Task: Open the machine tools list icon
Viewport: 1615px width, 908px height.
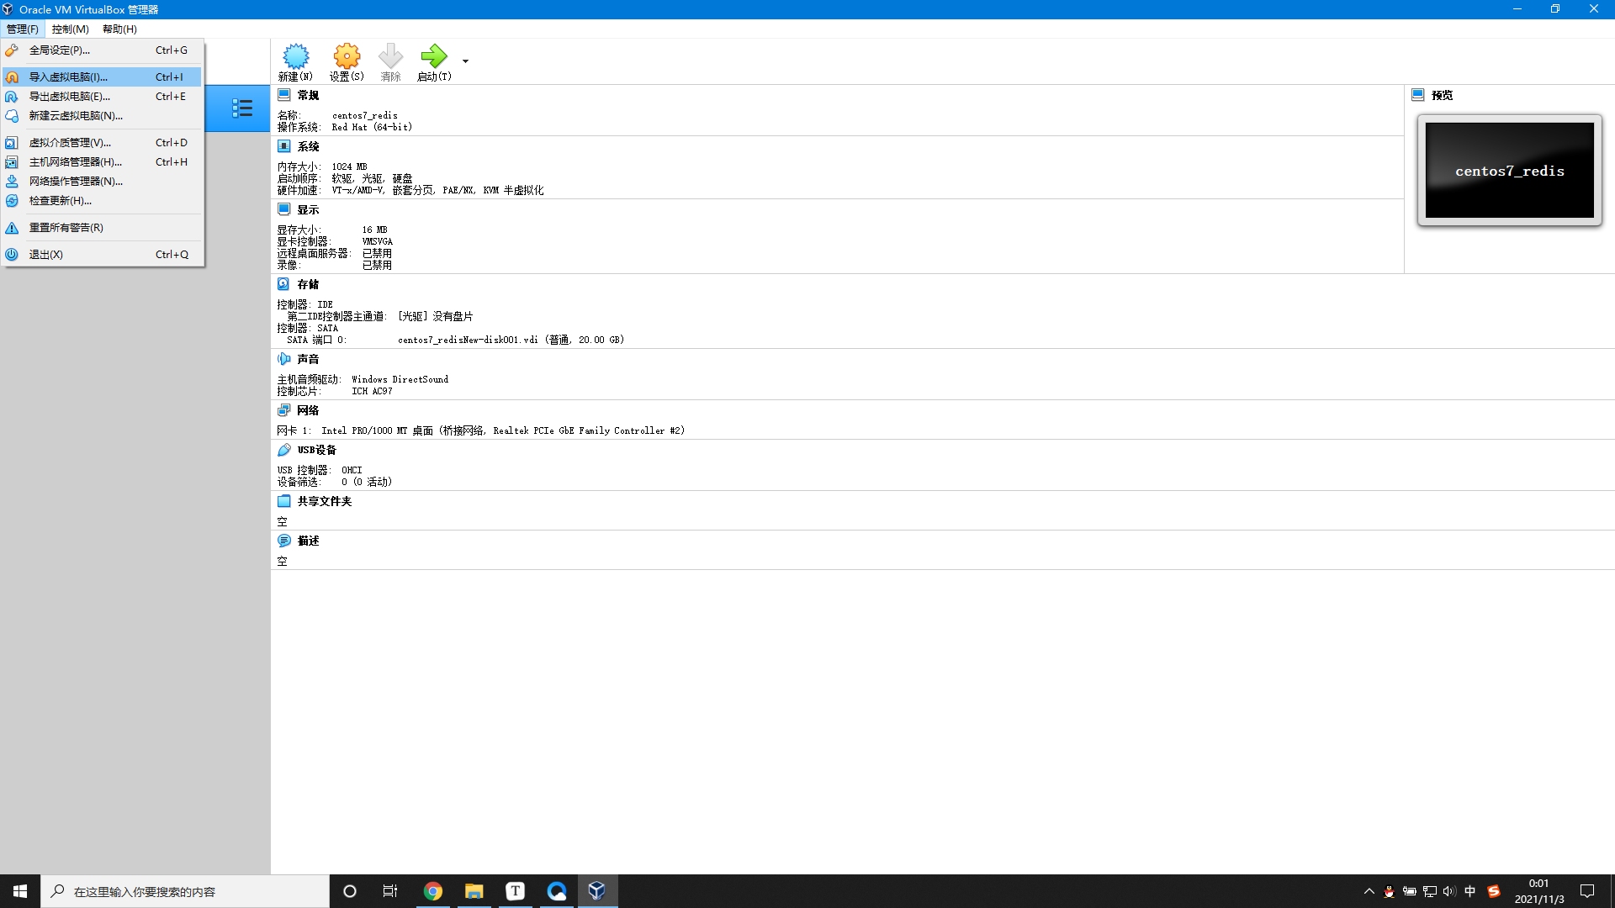Action: point(242,108)
